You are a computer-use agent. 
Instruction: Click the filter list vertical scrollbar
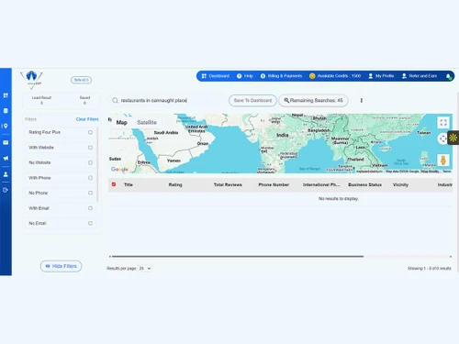pos(97,165)
